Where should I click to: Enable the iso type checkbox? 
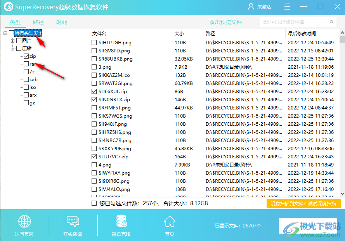click(26, 87)
